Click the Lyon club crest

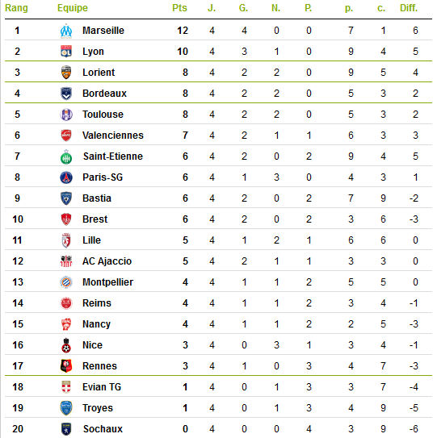tap(66, 52)
